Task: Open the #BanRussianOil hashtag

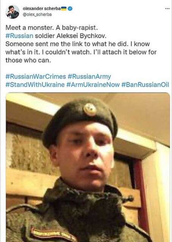Action: pyautogui.click(x=145, y=85)
